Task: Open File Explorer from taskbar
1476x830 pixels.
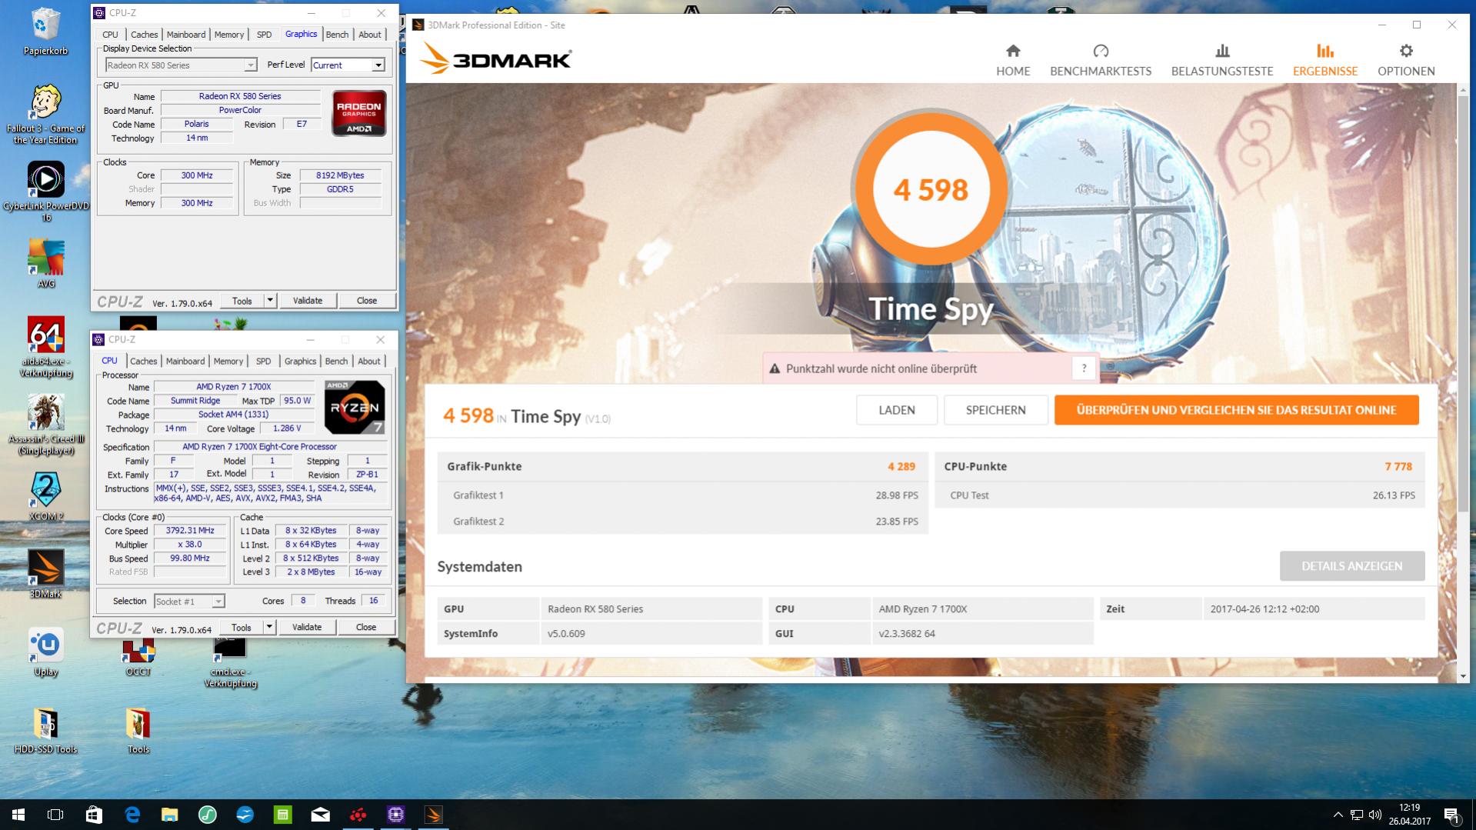Action: [x=170, y=815]
